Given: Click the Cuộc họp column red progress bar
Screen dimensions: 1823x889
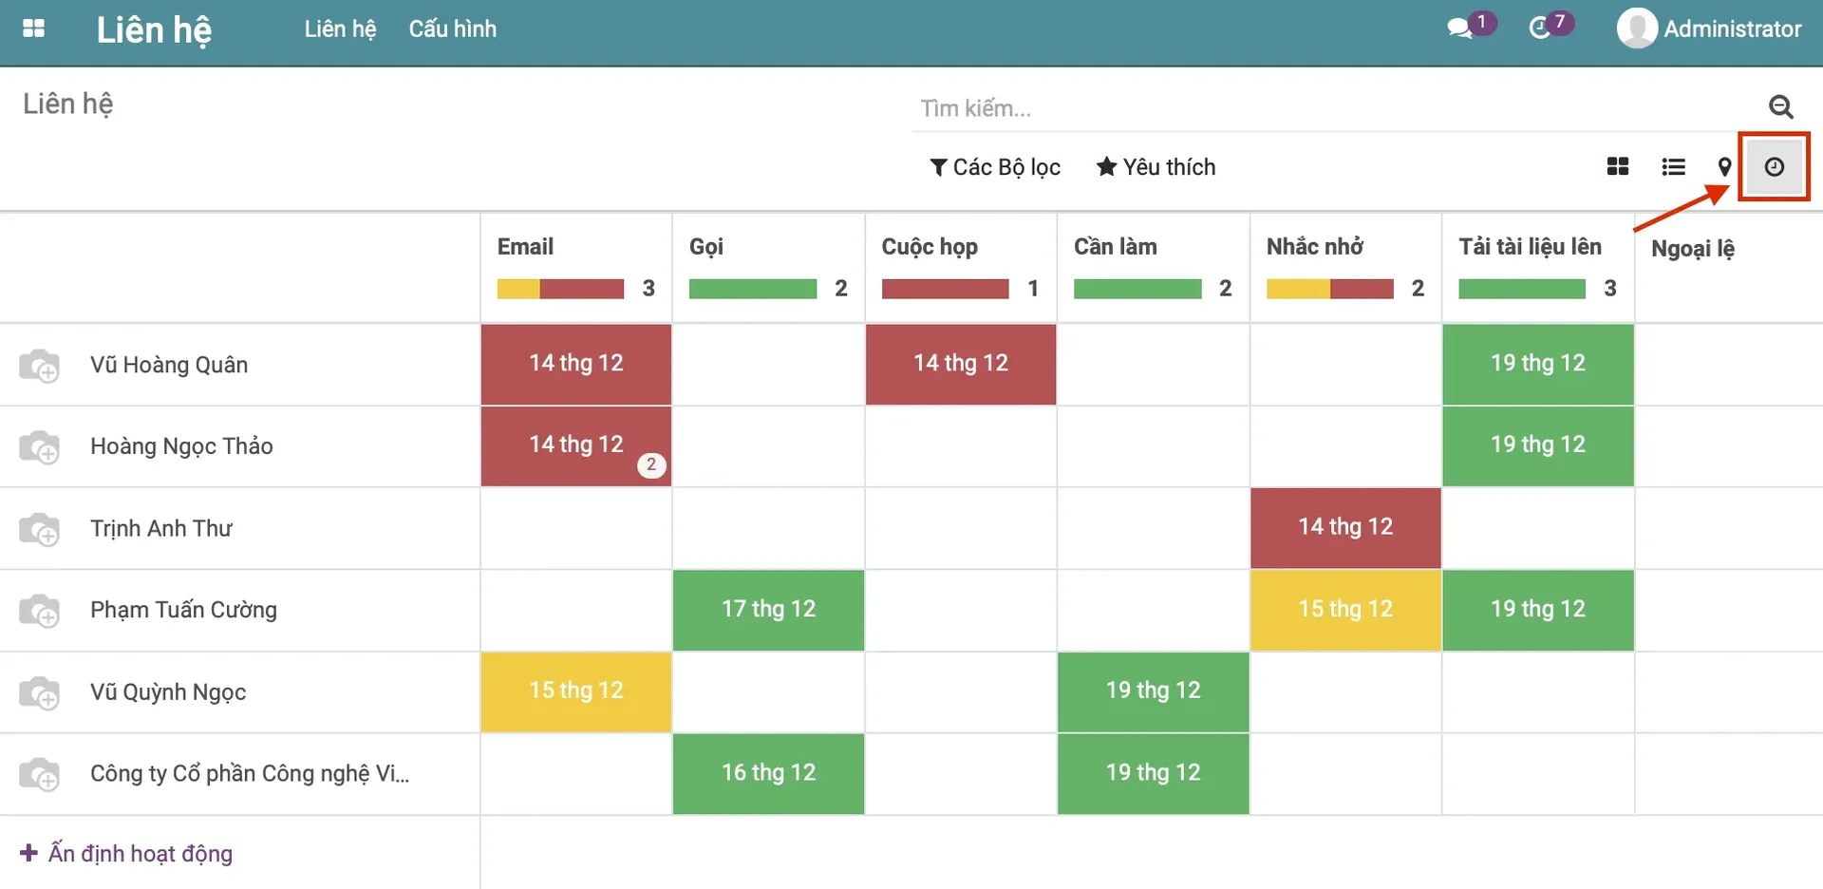Looking at the screenshot, I should coord(945,289).
